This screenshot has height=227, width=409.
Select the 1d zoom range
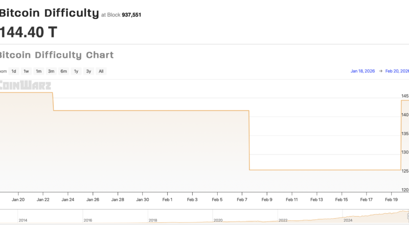14,71
